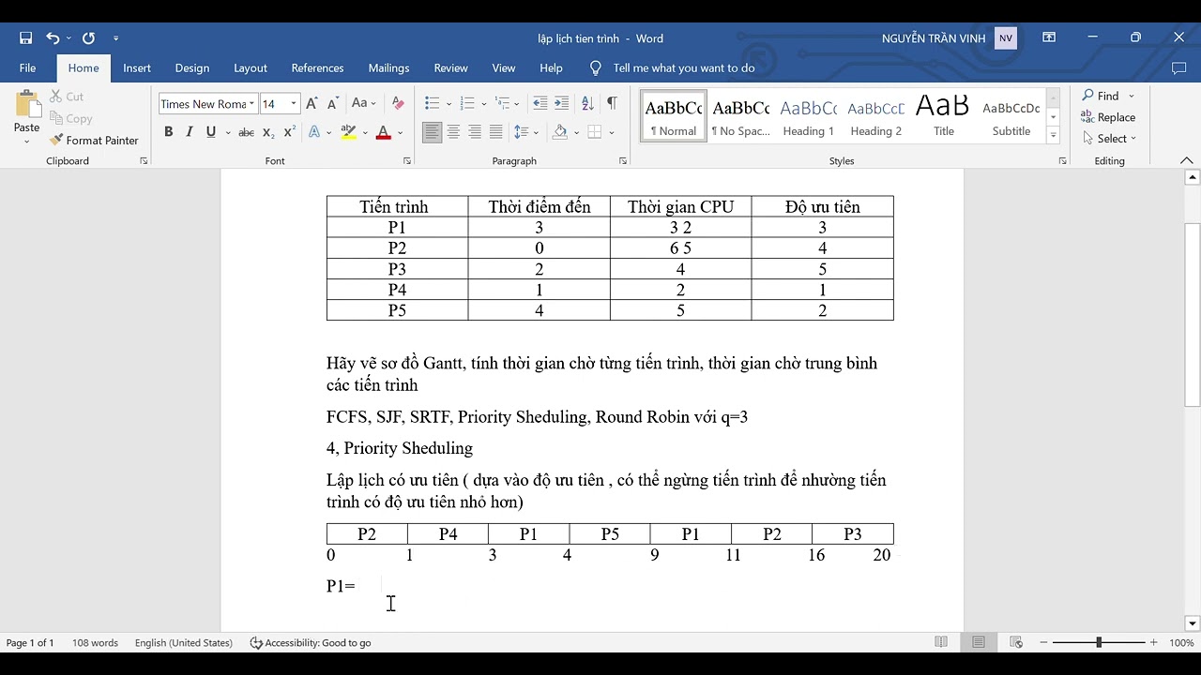Save the document from the Quick Access Toolbar

coord(25,38)
